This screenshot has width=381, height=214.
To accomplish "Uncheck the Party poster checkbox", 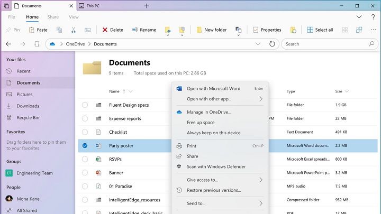I will tap(85, 146).
